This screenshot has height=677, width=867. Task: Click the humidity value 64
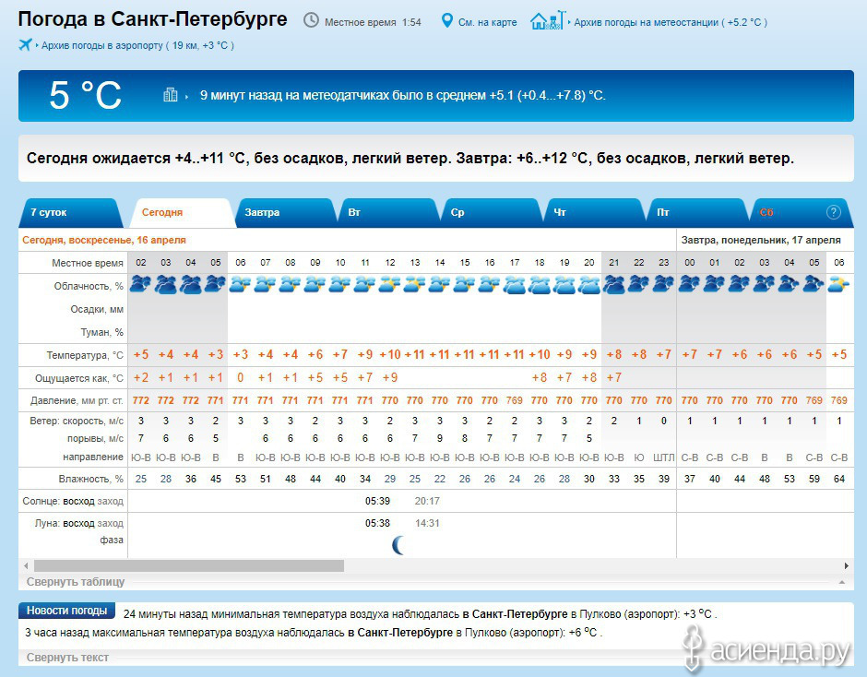pos(838,479)
